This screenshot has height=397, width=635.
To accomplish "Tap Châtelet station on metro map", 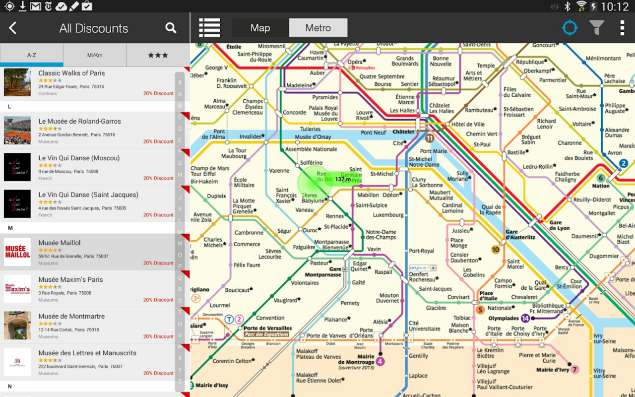I will [x=403, y=132].
